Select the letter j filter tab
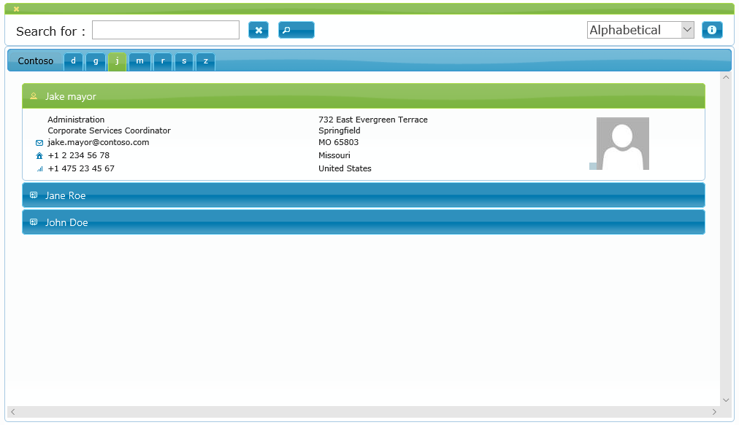This screenshot has height=425, width=739. click(x=118, y=61)
